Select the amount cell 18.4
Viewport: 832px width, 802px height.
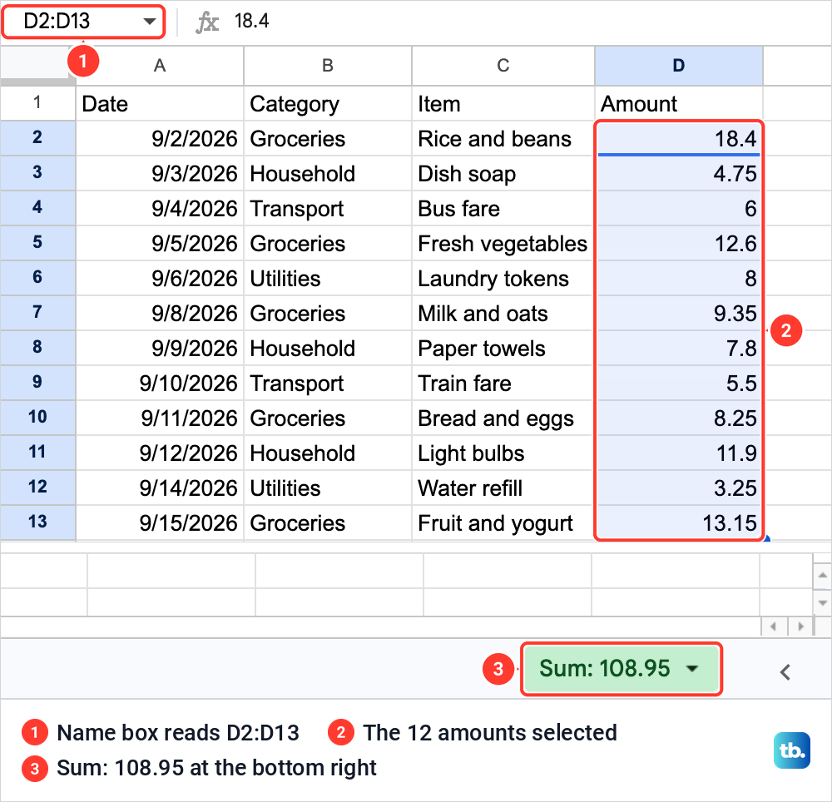(x=679, y=138)
